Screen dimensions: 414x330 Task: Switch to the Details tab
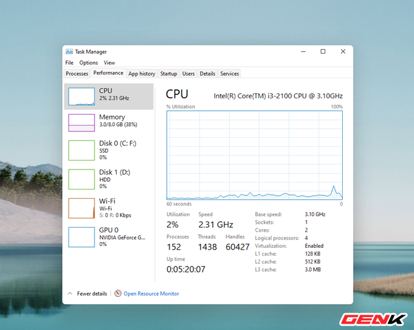(x=207, y=74)
